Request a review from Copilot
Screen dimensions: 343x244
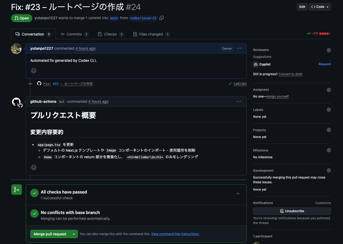coord(325,64)
